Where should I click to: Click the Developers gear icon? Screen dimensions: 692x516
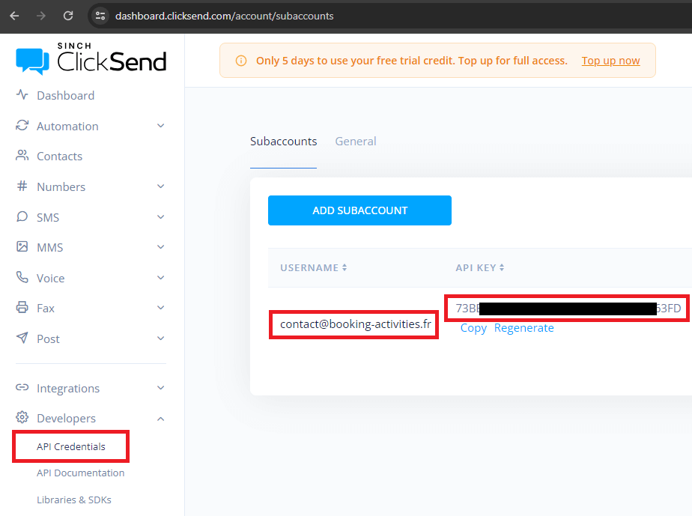(x=22, y=418)
